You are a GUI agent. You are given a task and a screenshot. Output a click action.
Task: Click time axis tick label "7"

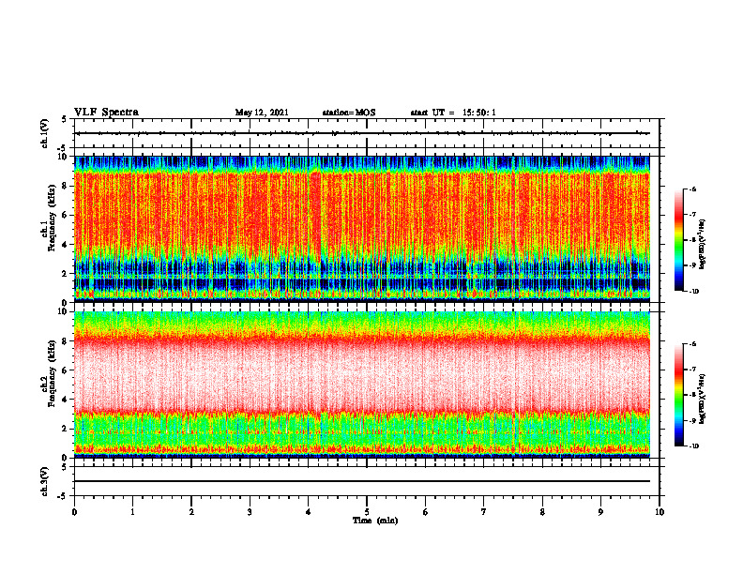coord(484,512)
